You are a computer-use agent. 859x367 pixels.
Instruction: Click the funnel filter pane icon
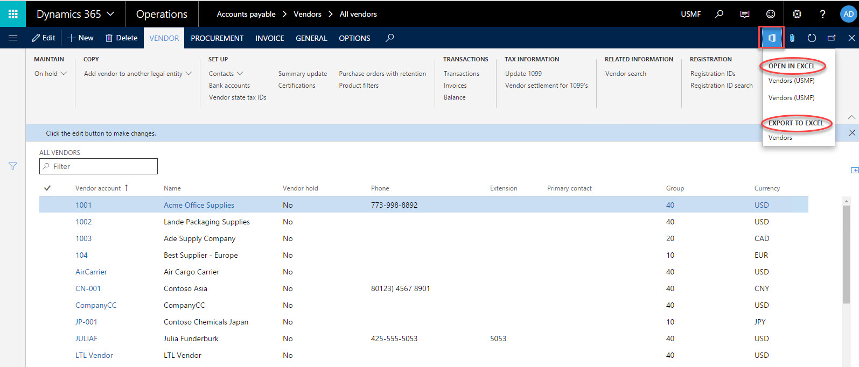coord(13,166)
